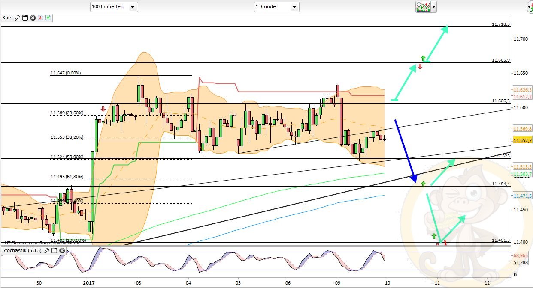The height and width of the screenshot is (288, 533).
Task: Click the add indicator chart icon
Action: tap(423, 6)
